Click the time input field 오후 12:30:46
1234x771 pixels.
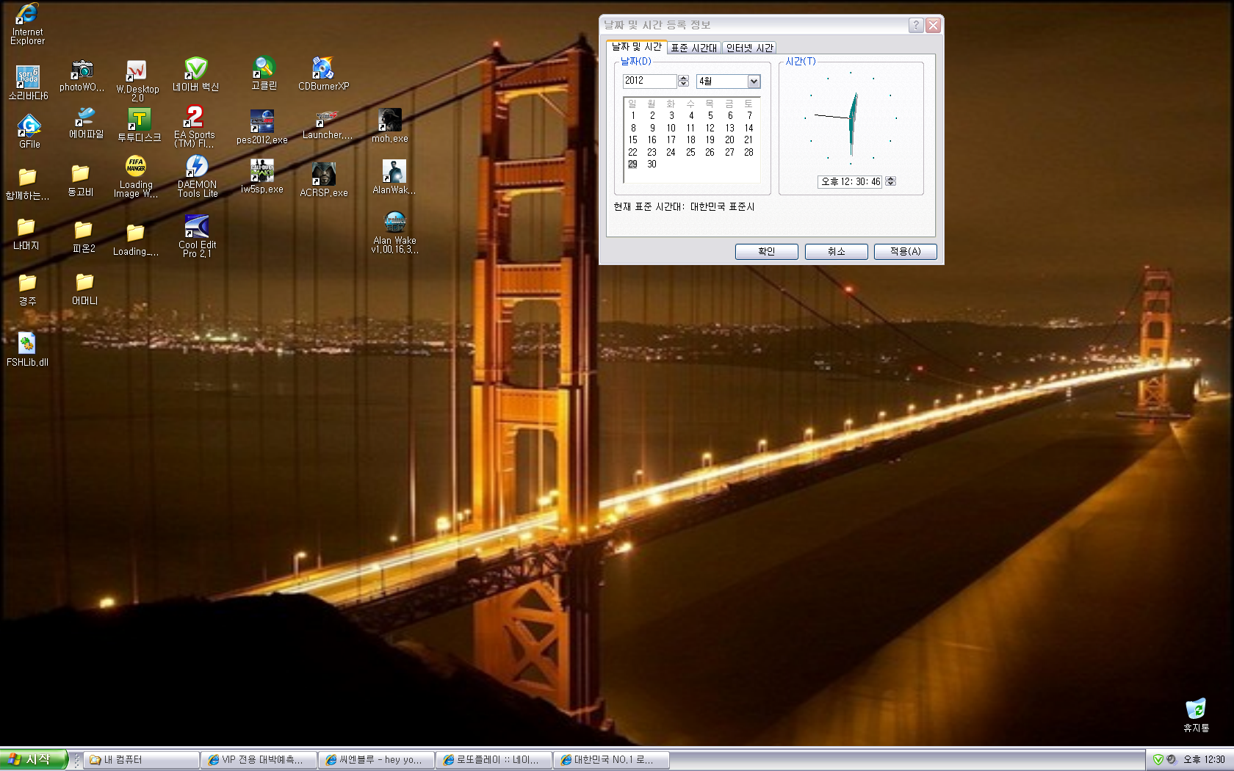pyautogui.click(x=850, y=181)
